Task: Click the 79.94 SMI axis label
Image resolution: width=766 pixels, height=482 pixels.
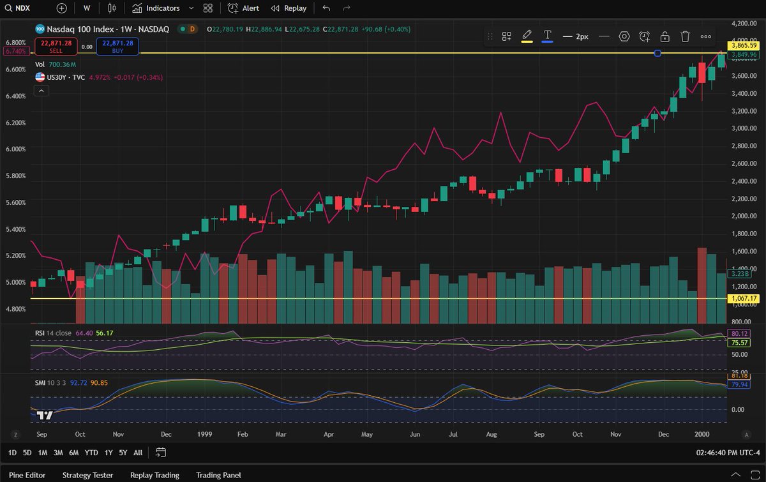Action: click(x=739, y=385)
